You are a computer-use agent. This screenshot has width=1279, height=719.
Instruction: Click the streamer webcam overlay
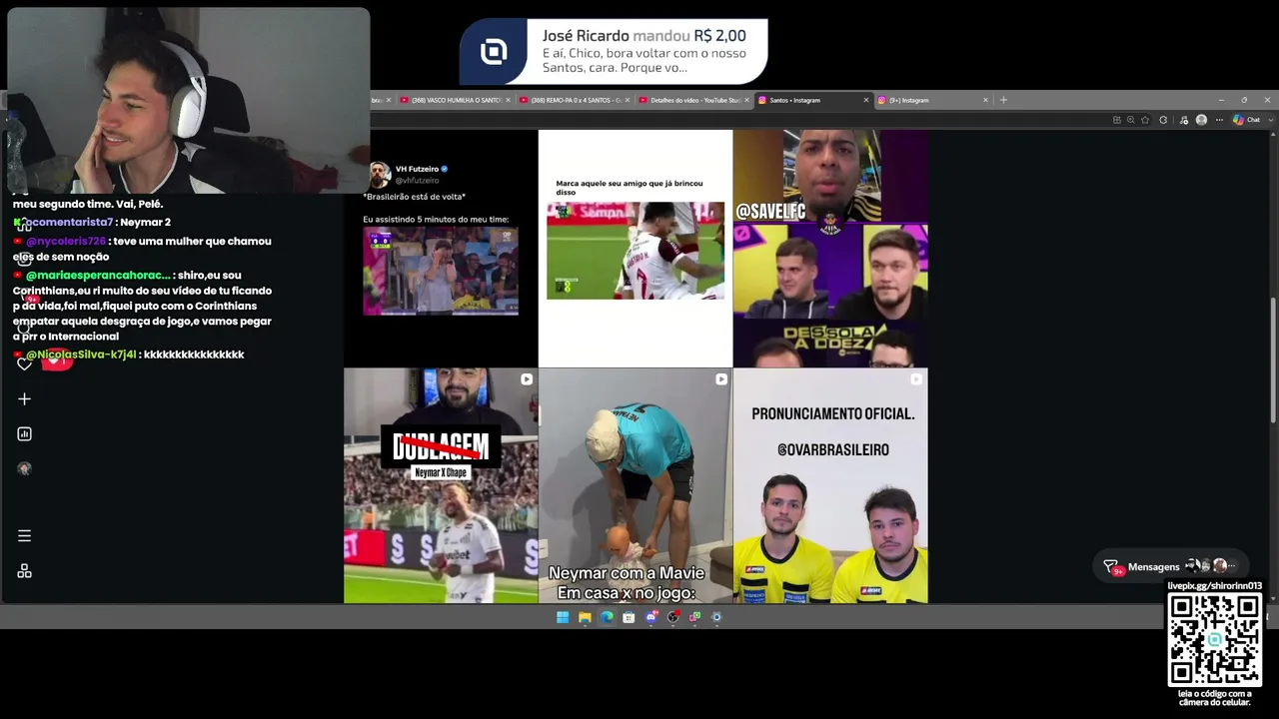[x=189, y=100]
